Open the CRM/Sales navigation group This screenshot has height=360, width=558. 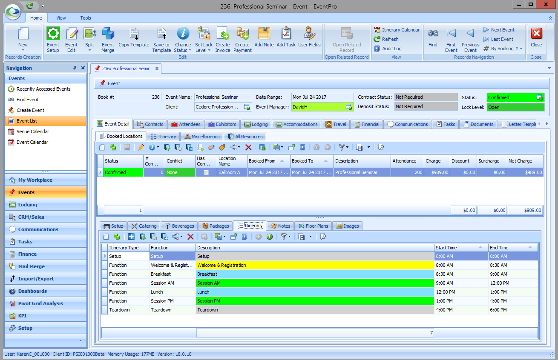coord(45,217)
